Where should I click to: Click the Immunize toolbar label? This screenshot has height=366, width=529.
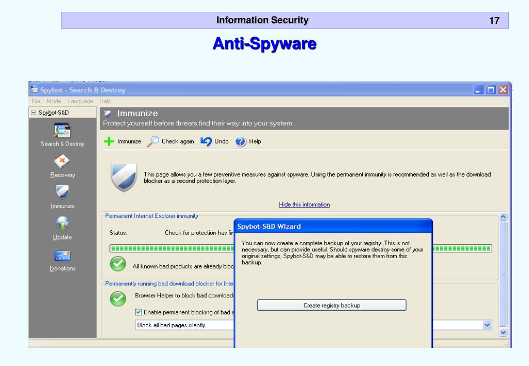(129, 141)
